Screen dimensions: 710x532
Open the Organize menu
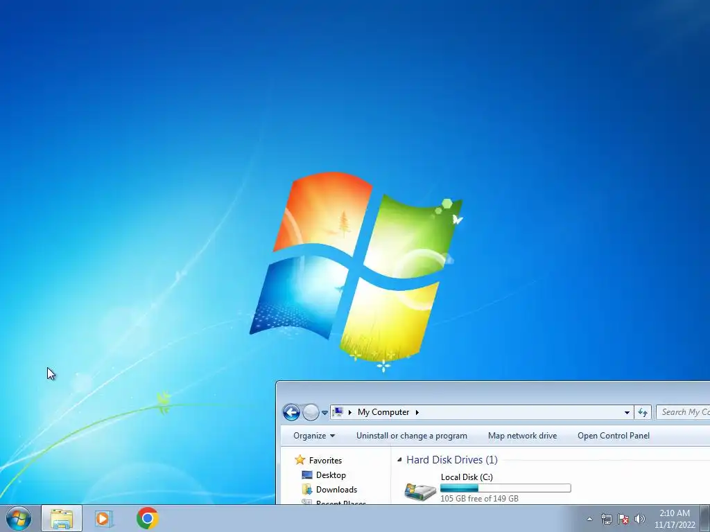pyautogui.click(x=314, y=436)
